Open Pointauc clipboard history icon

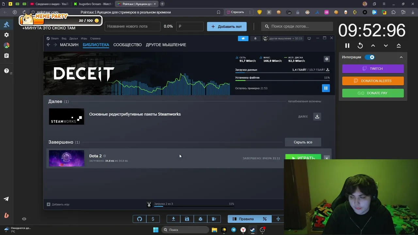(7, 56)
